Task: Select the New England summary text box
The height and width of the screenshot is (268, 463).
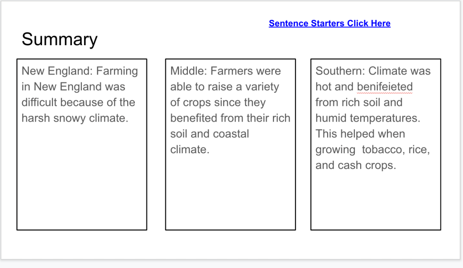Action: tap(81, 181)
